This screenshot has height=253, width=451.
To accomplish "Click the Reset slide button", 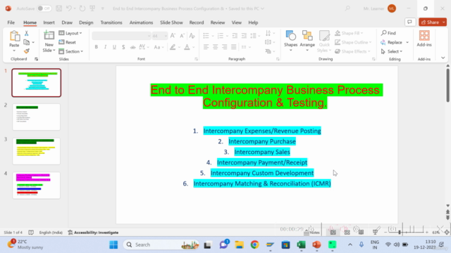I will (x=68, y=42).
